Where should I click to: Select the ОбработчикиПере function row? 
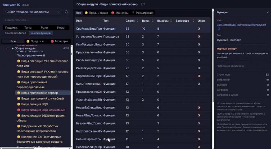(x=142, y=76)
